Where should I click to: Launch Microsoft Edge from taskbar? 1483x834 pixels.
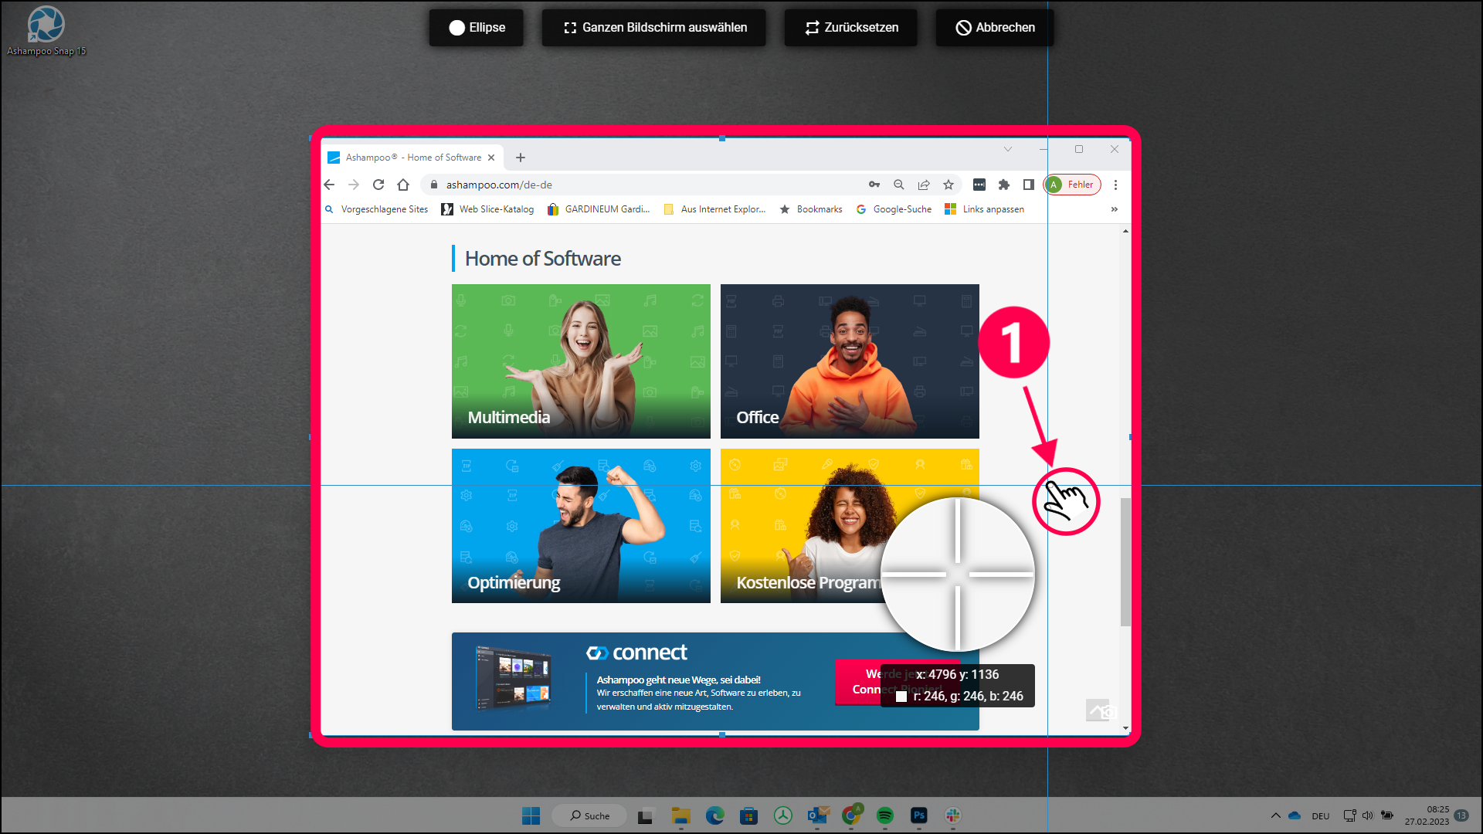coord(714,815)
